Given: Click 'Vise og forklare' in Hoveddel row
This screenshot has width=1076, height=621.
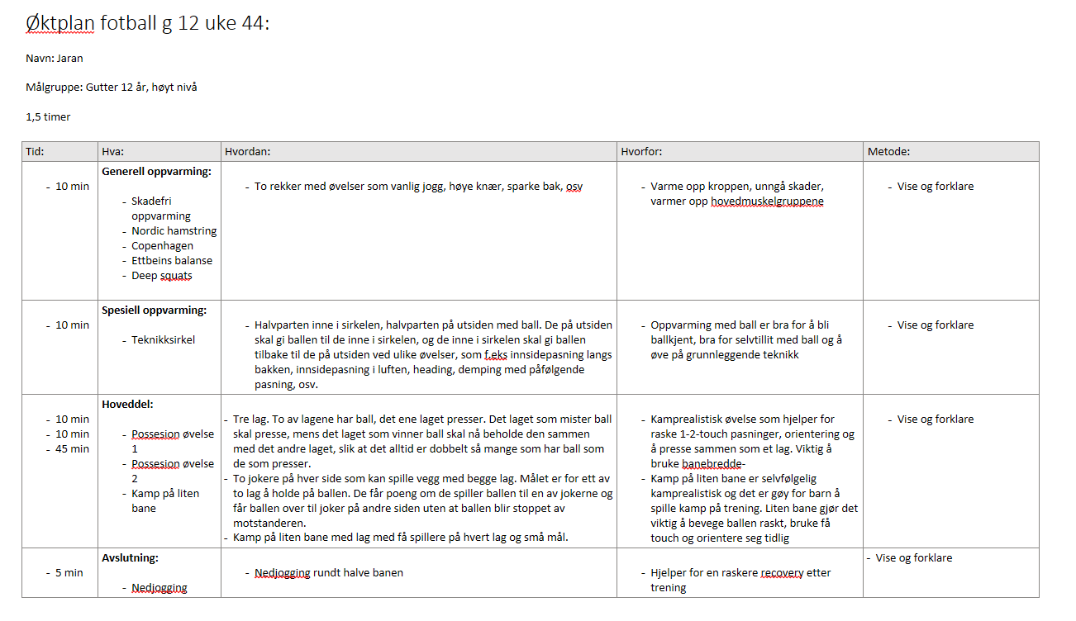Looking at the screenshot, I should (x=936, y=420).
